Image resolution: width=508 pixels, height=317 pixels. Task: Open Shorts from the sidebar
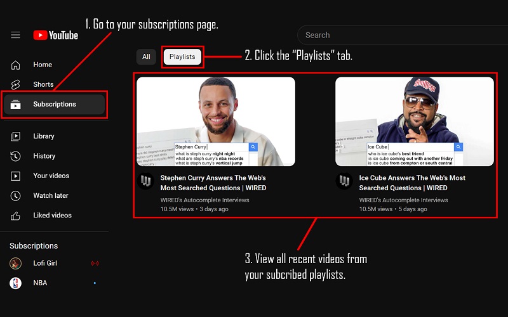[x=43, y=84]
